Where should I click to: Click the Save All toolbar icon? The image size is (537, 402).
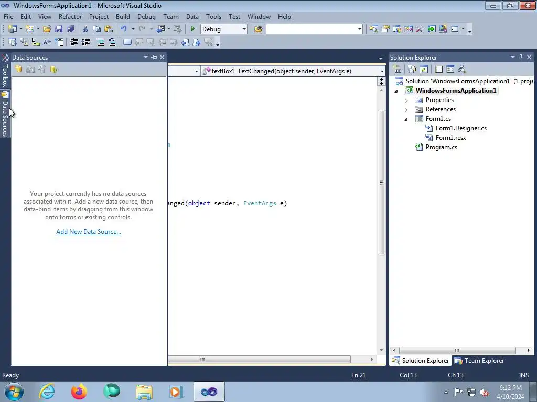pyautogui.click(x=71, y=29)
